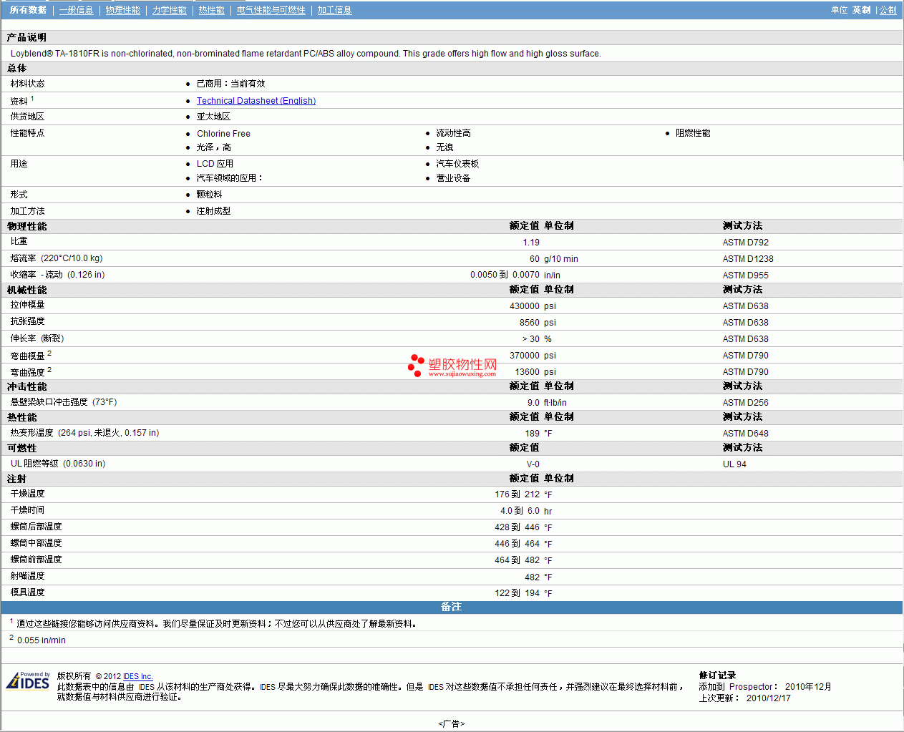Click the 拉伸模量 value 430000
This screenshot has width=904, height=732.
coord(525,306)
